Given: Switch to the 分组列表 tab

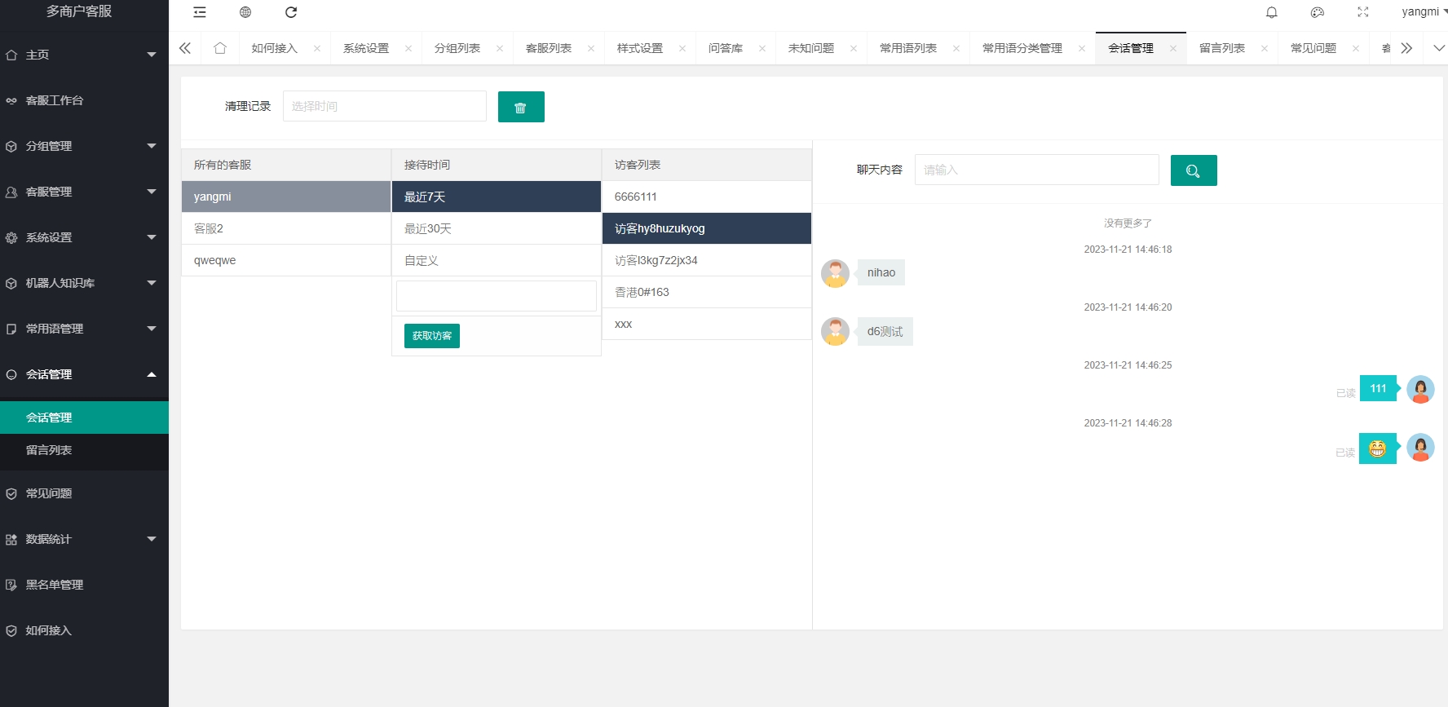Looking at the screenshot, I should tap(457, 48).
